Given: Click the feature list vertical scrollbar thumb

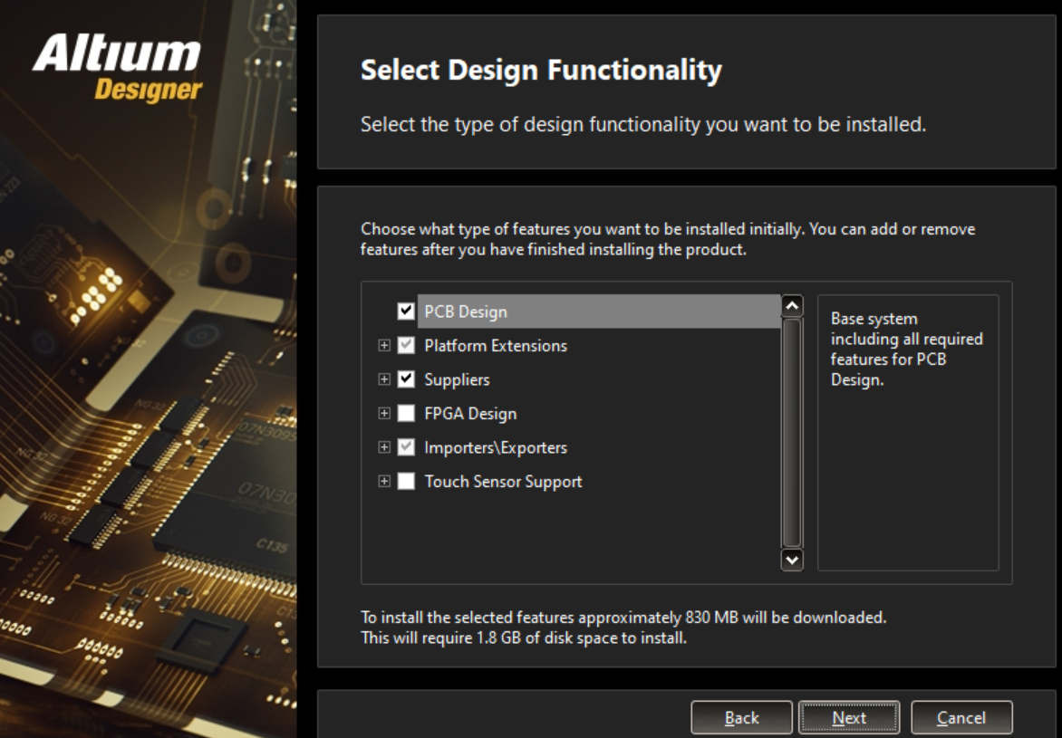Looking at the screenshot, I should click(793, 433).
